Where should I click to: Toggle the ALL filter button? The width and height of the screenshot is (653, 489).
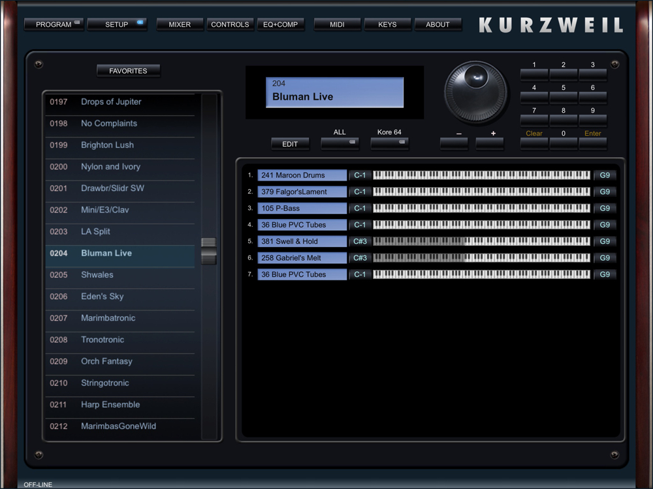pyautogui.click(x=340, y=143)
